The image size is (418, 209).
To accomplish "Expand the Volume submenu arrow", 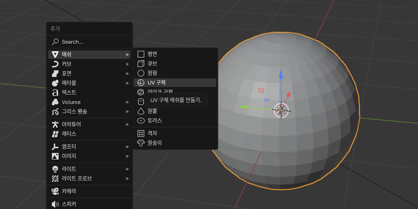I will pos(128,102).
